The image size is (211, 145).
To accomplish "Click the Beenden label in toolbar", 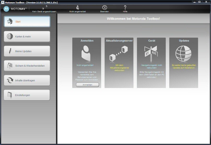I will point(104,11).
